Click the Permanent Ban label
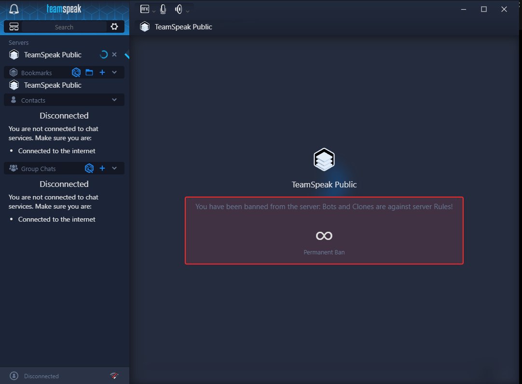 click(324, 252)
